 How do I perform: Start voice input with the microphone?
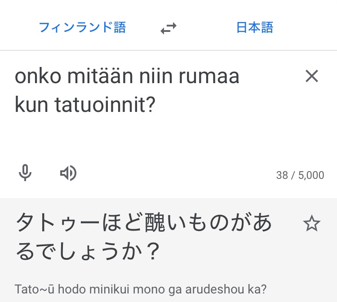point(25,173)
